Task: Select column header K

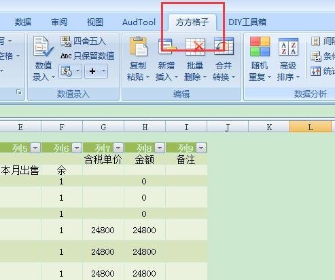Action: click(x=269, y=127)
